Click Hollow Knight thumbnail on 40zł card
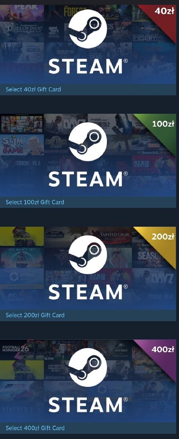The image size is (179, 439). [x=22, y=32]
